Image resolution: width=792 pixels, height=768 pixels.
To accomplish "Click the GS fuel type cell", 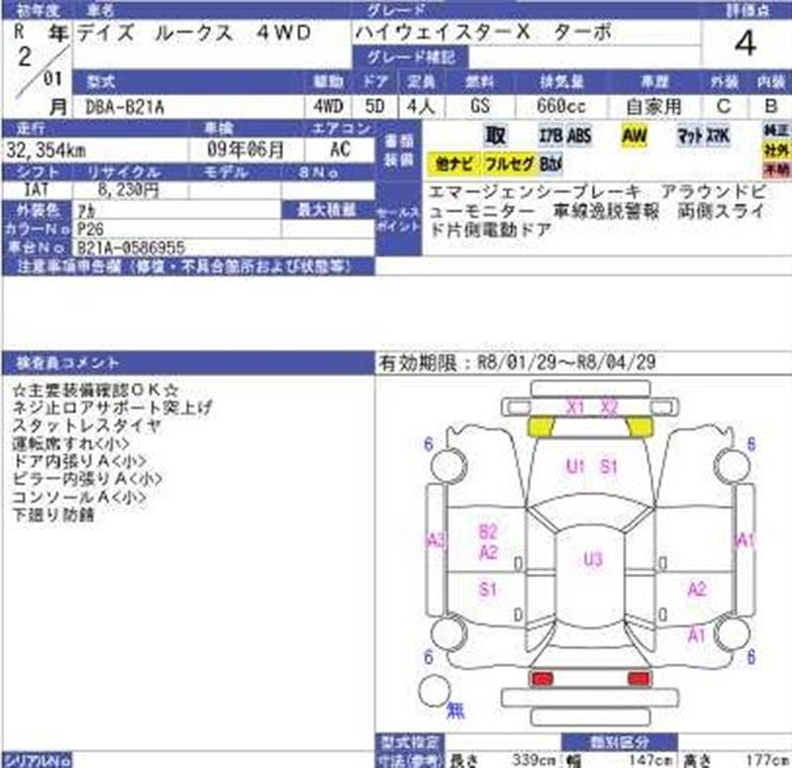I will click(479, 106).
